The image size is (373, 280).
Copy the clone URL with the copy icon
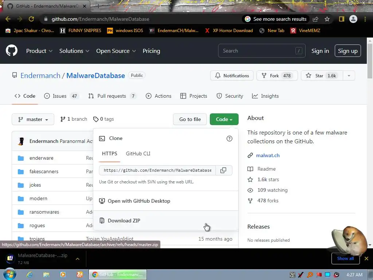coord(223,170)
